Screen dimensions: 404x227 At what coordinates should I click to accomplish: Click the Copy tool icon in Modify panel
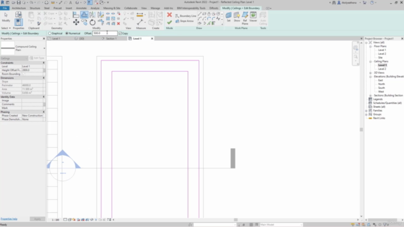coord(84,23)
